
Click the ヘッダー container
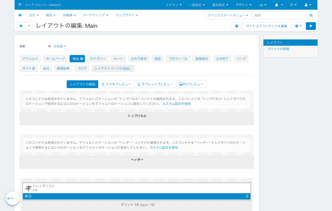(137, 162)
